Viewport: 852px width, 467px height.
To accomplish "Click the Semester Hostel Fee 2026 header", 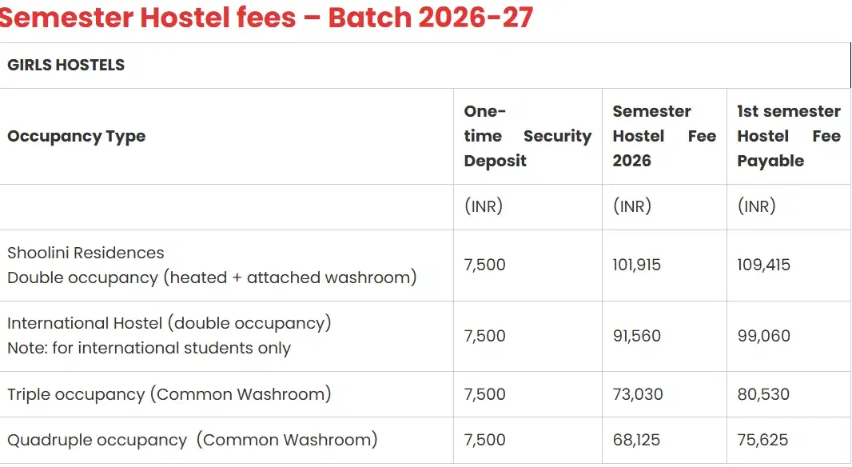I will point(663,136).
